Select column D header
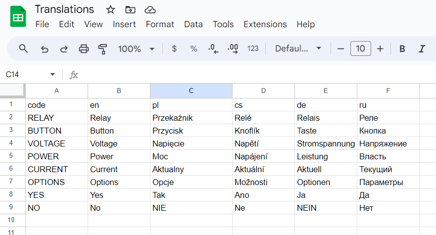The height and width of the screenshot is (235, 436). point(263,91)
